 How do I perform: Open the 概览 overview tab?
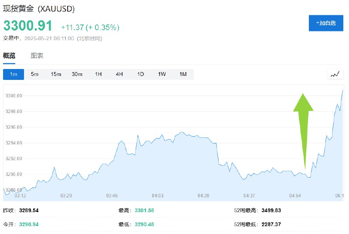(x=9, y=55)
